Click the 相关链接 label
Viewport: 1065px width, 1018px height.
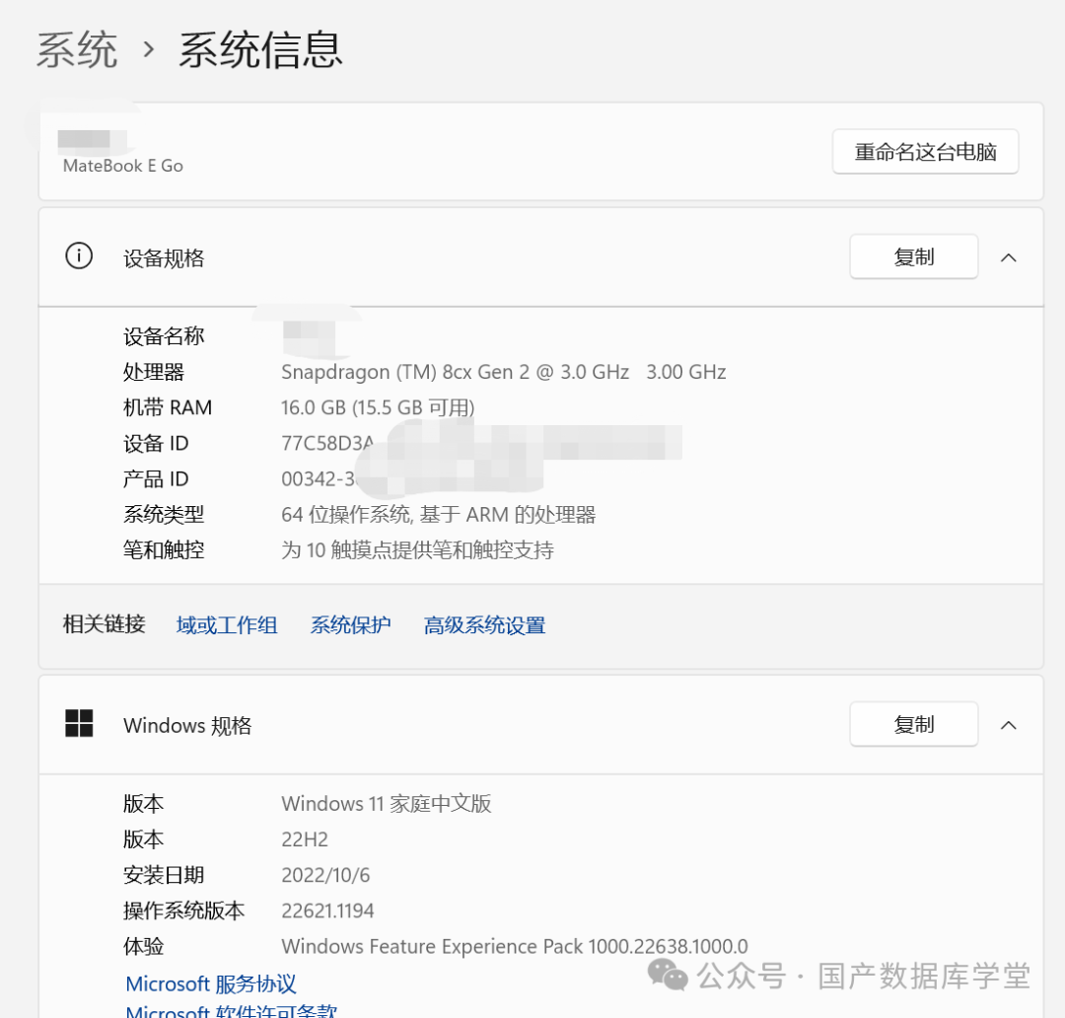[x=104, y=623]
